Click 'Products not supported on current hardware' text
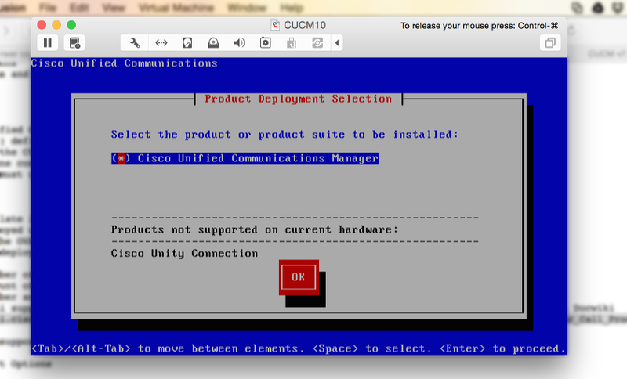Image resolution: width=627 pixels, height=379 pixels. pos(255,229)
